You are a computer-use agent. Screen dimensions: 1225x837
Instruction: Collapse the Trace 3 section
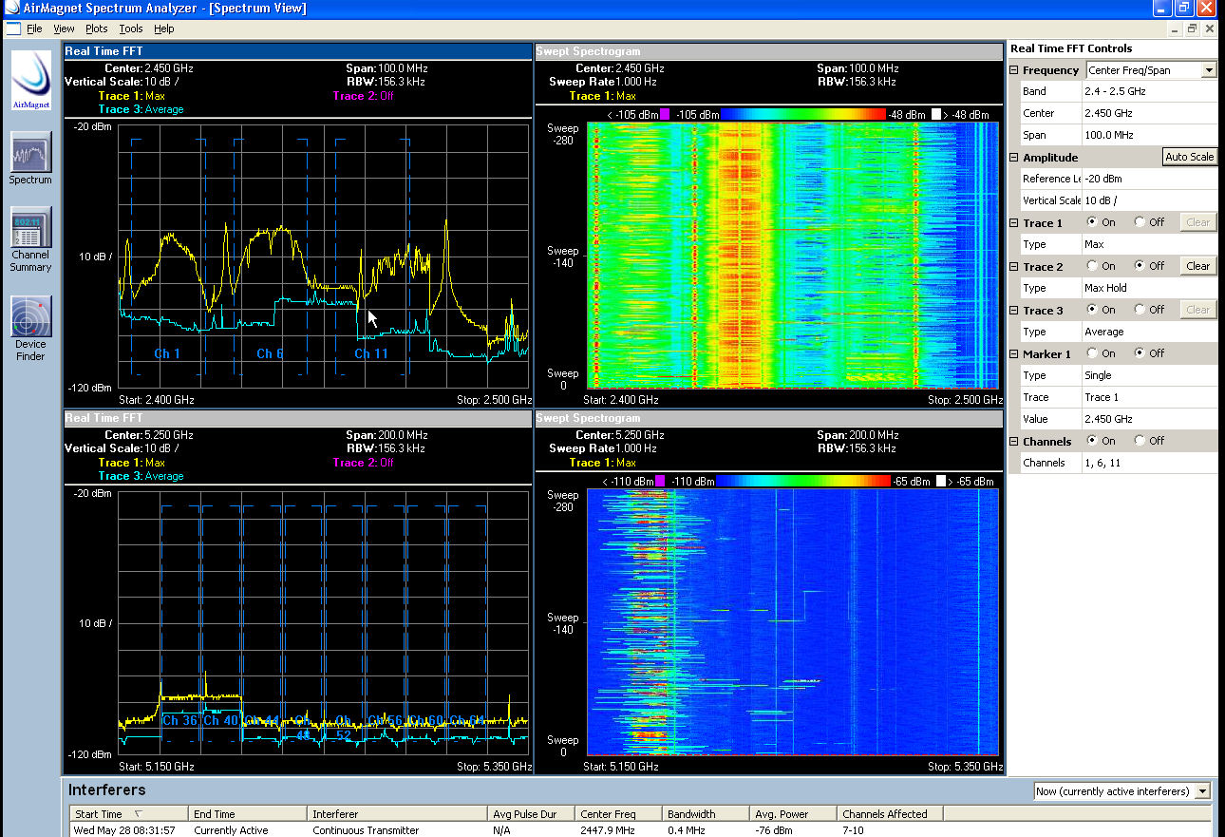pyautogui.click(x=1014, y=311)
